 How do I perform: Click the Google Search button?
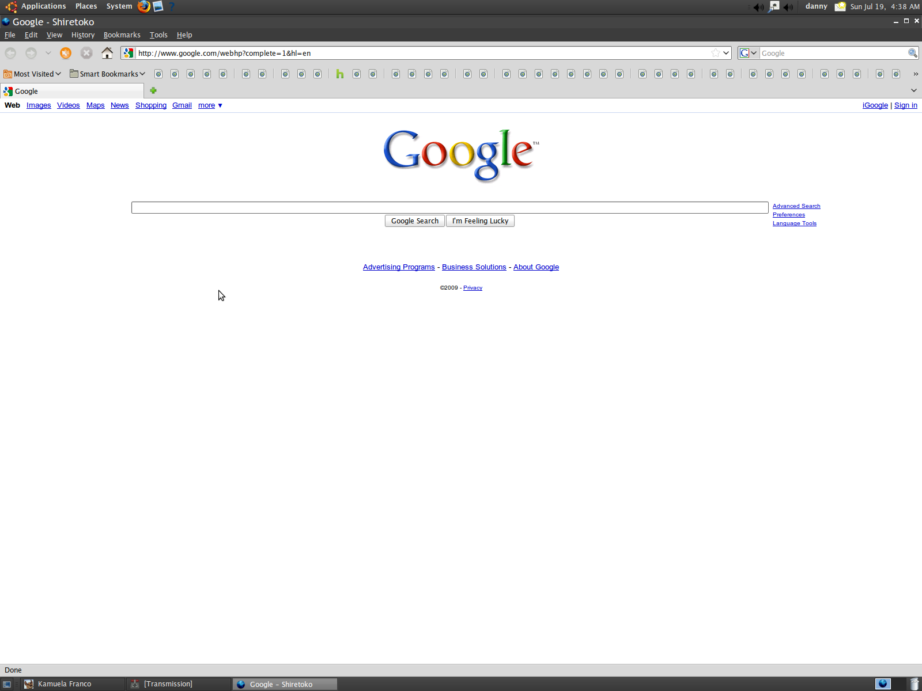[x=415, y=221]
